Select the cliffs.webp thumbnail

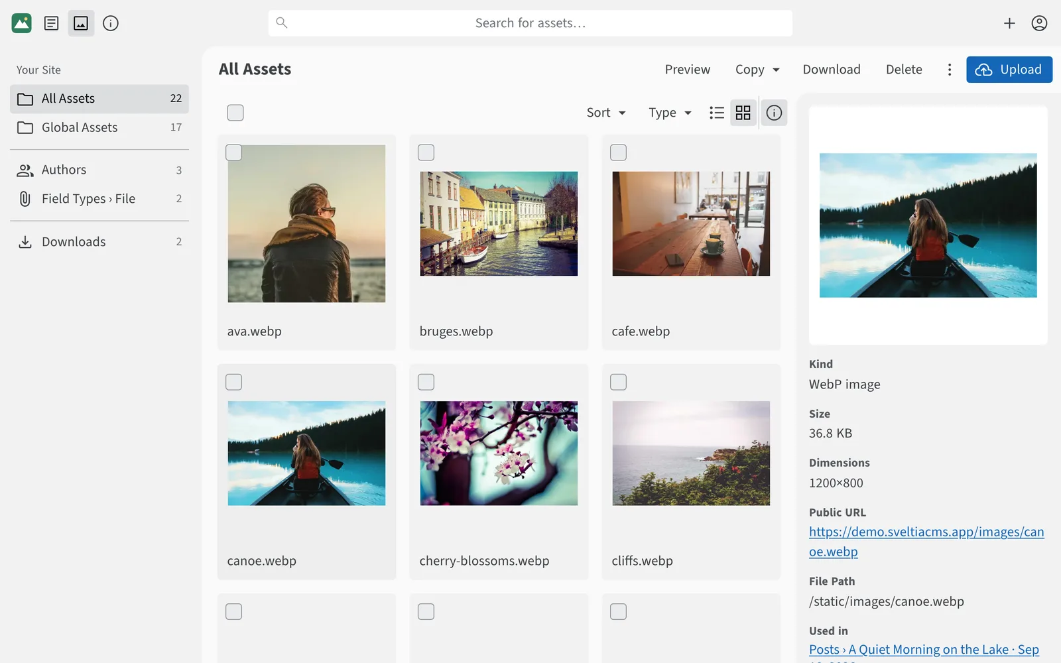[x=691, y=453]
